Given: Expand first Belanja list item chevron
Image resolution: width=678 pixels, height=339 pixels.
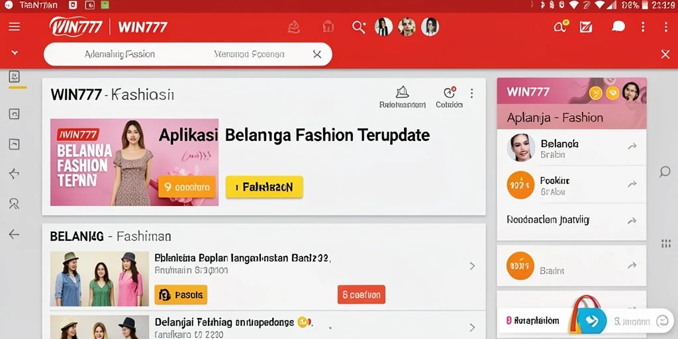Looking at the screenshot, I should [472, 266].
